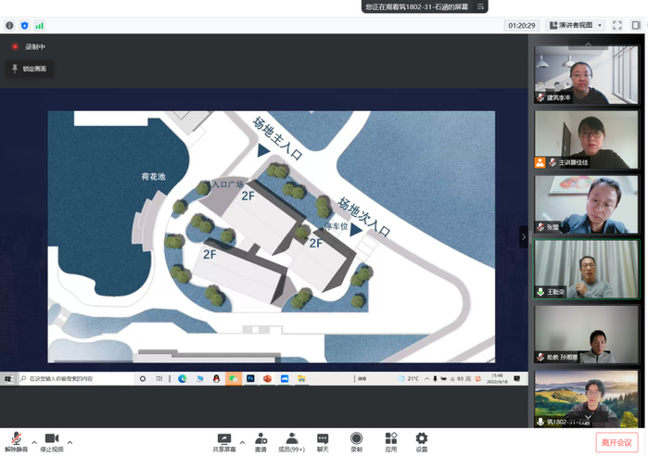Open the 设置 settings gear
The image size is (648, 456).
coord(421,437)
